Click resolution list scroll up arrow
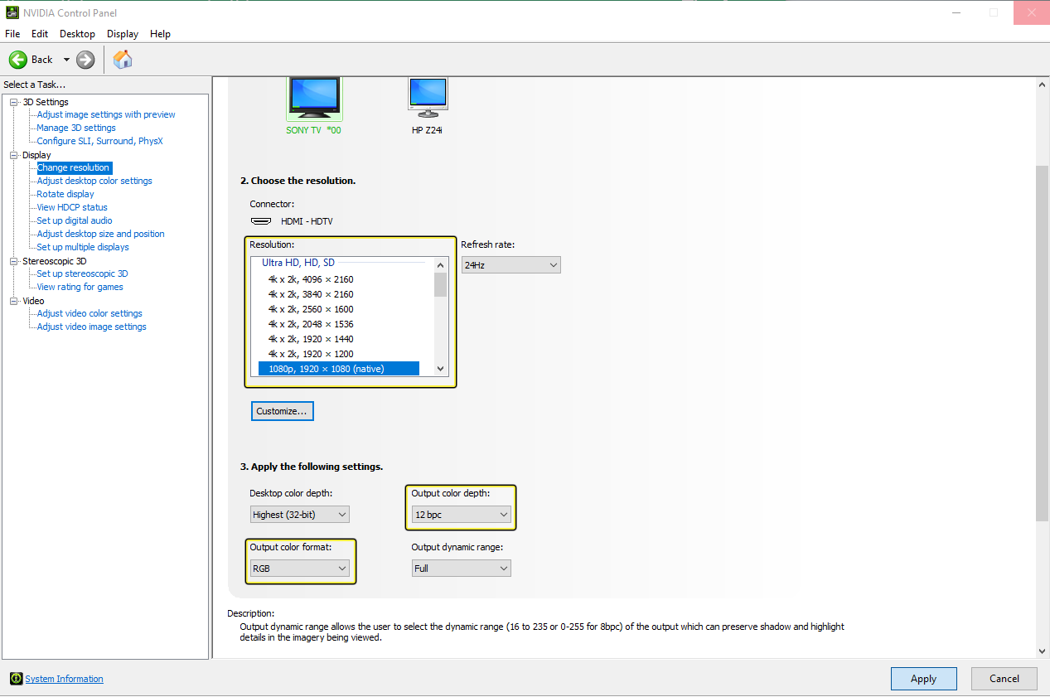 441,264
